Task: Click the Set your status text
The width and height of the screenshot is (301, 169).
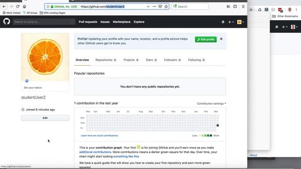Action: coord(33,88)
